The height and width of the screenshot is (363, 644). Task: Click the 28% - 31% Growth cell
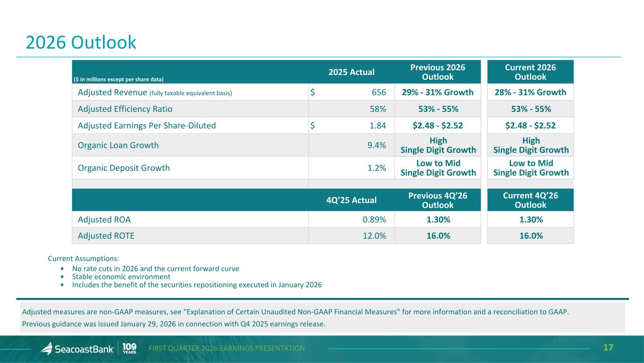(530, 93)
